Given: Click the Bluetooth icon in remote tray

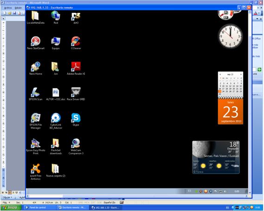Looking at the screenshot, I should 211,191.
